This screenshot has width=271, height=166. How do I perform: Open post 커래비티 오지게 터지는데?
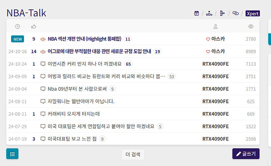74,114
